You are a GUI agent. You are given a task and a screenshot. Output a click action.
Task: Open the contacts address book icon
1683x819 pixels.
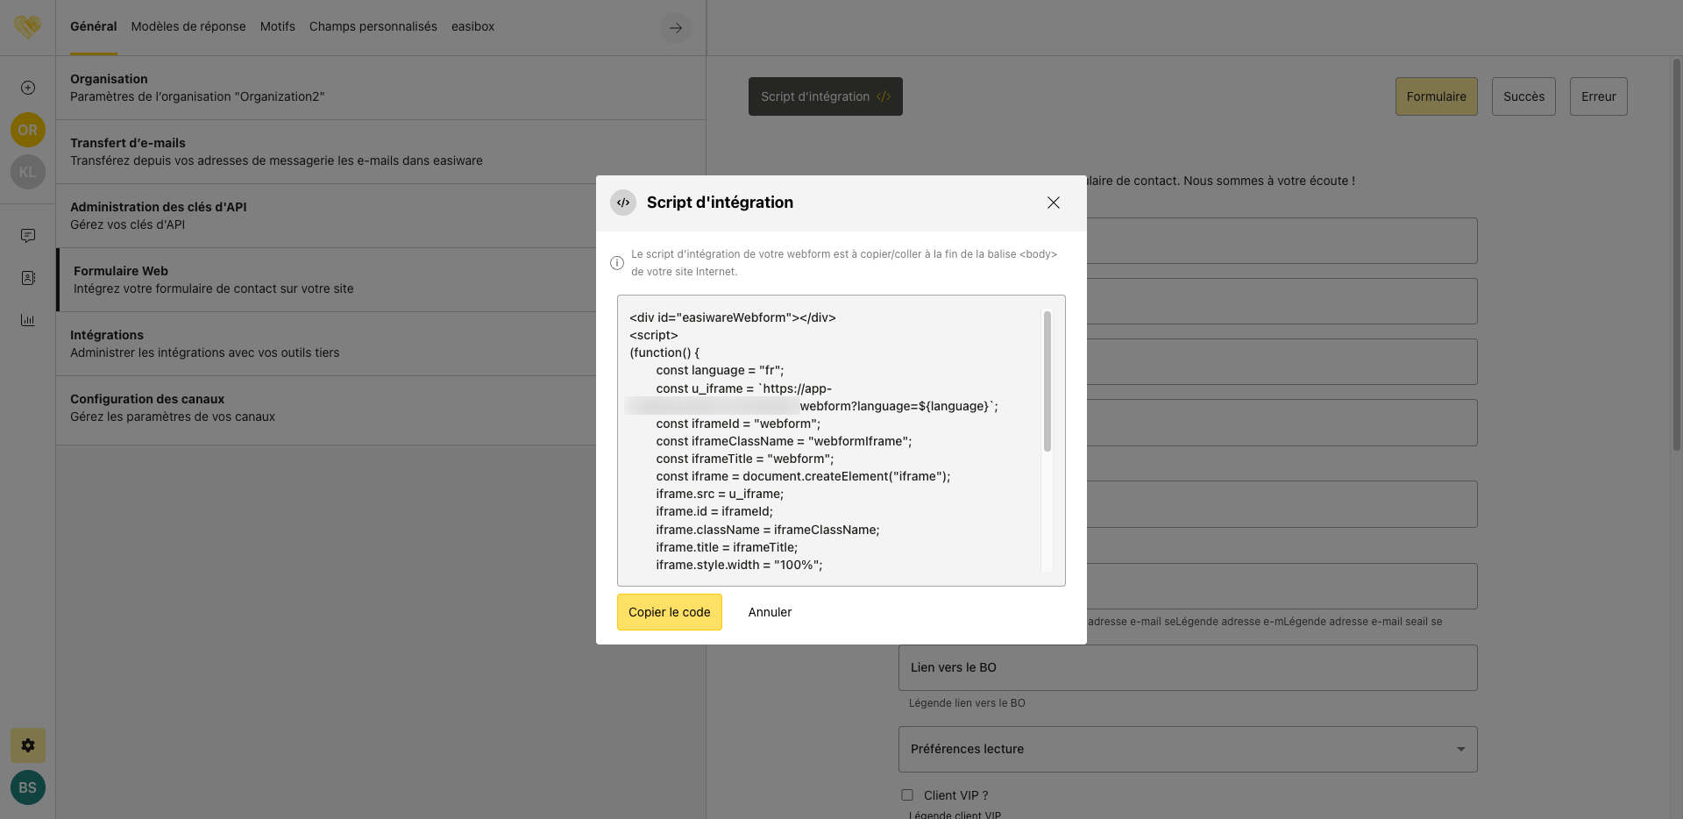click(28, 278)
